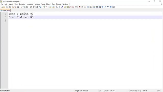Open the Plugins menu
The height and width of the screenshot is (92, 163).
tap(58, 4)
